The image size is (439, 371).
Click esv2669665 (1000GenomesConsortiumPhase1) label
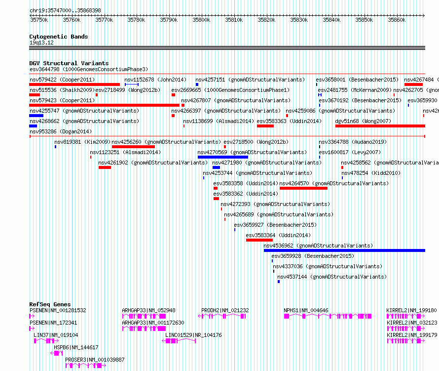[x=230, y=90]
